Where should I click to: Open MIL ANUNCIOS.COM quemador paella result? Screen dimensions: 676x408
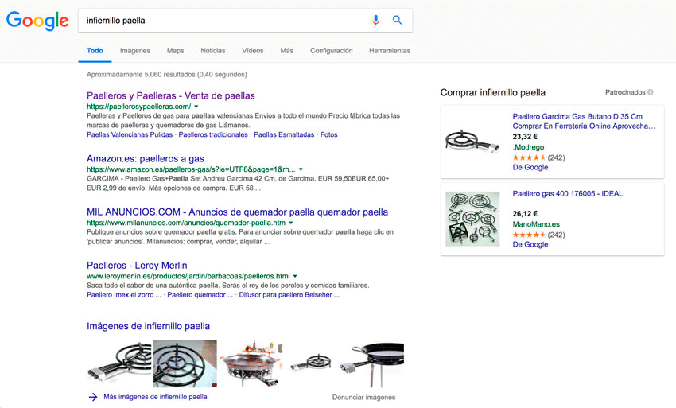(x=237, y=212)
